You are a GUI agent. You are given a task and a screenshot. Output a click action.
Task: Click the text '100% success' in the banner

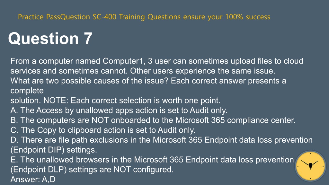coord(248,17)
